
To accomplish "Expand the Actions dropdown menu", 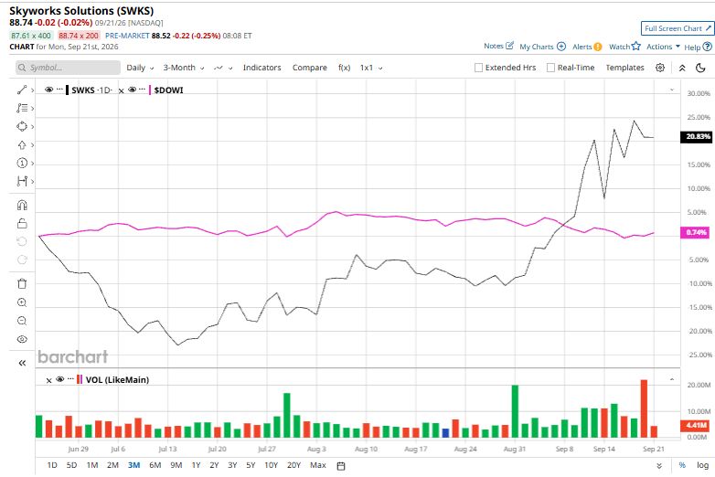I will [x=663, y=47].
